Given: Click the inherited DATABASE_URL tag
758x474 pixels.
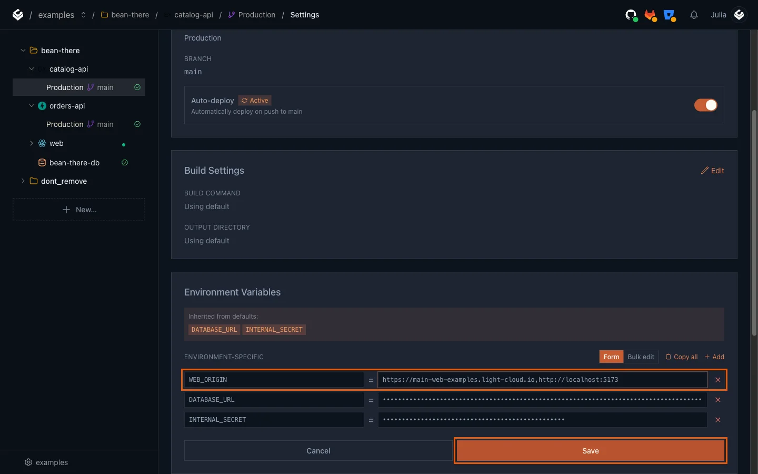Looking at the screenshot, I should tap(214, 330).
